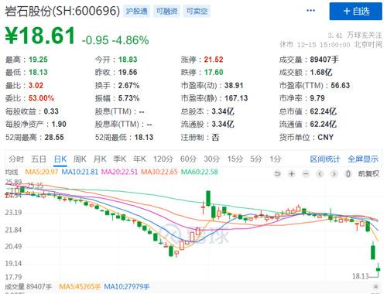This screenshot has height=294, width=387.
Task: Click the chart reset (undo arrow) icon
Action: click(x=277, y=174)
